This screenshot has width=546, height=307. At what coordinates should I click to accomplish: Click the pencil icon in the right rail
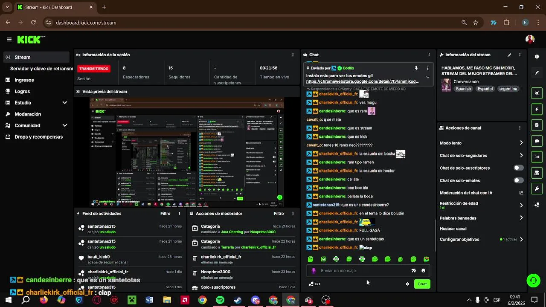(x=537, y=72)
